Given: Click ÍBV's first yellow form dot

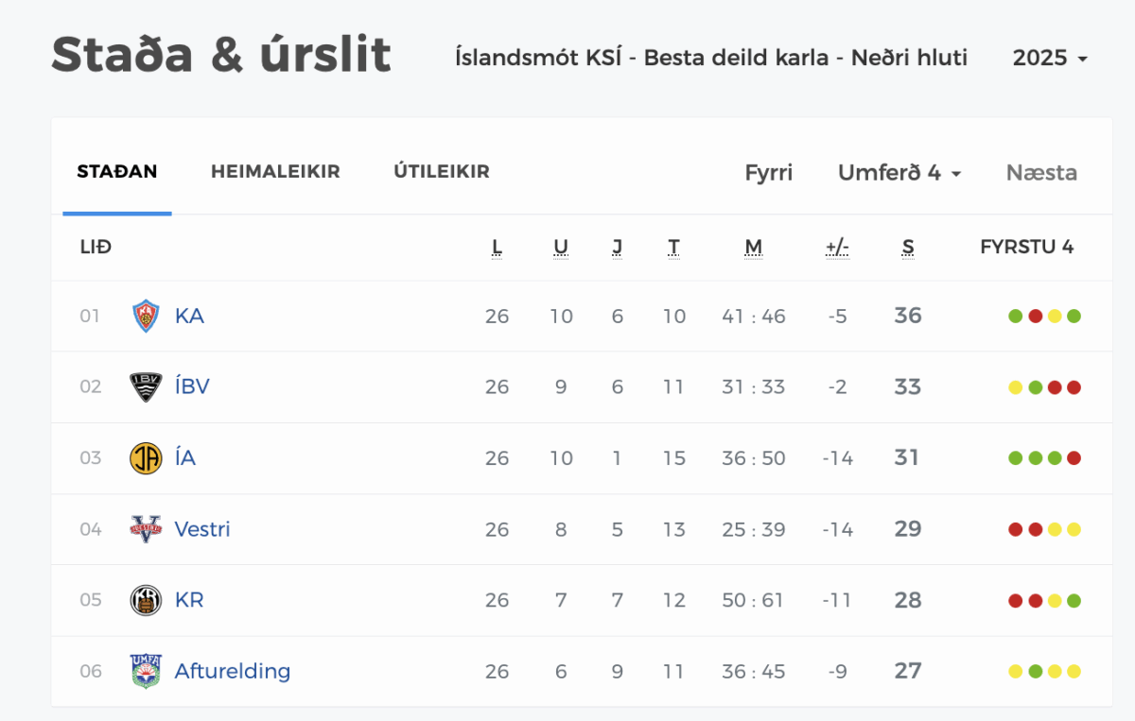Looking at the screenshot, I should [1016, 387].
